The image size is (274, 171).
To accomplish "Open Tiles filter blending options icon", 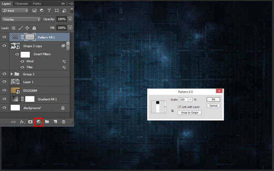I will tap(64, 67).
